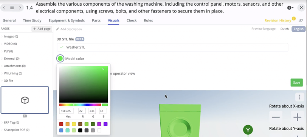Pick the lime green preset swatch
The height and width of the screenshot is (137, 307).
click(x=87, y=124)
